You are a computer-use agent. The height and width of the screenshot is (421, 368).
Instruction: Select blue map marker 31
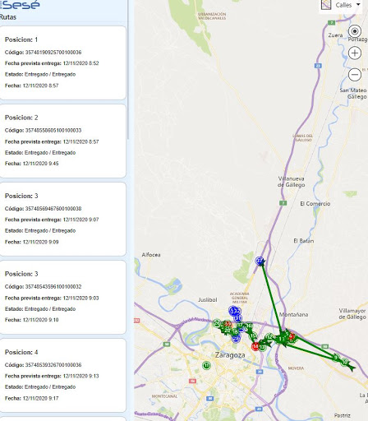point(238,318)
